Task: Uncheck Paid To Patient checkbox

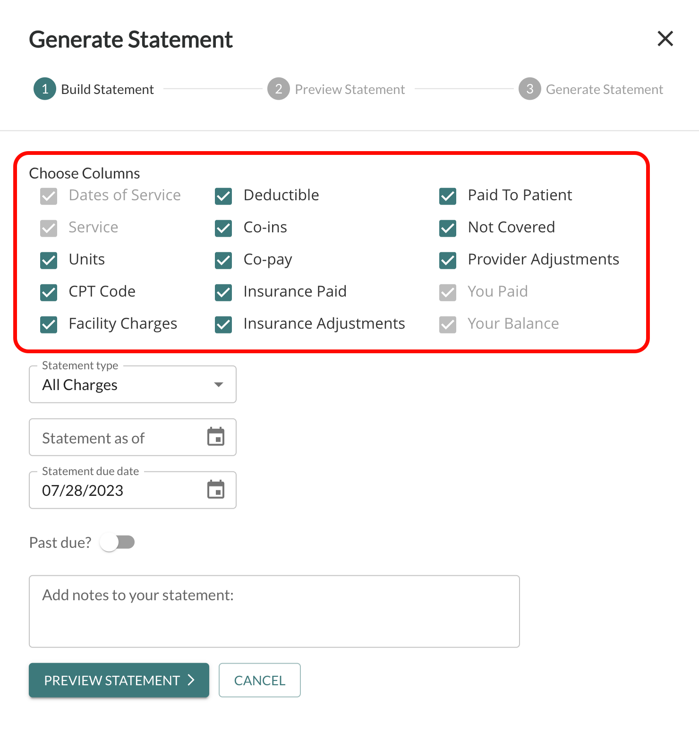Action: [448, 196]
